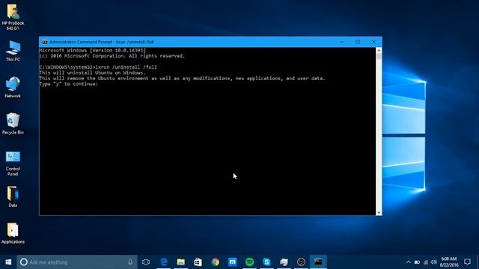Open File Explorer from taskbar
The width and height of the screenshot is (479, 269).
click(181, 262)
